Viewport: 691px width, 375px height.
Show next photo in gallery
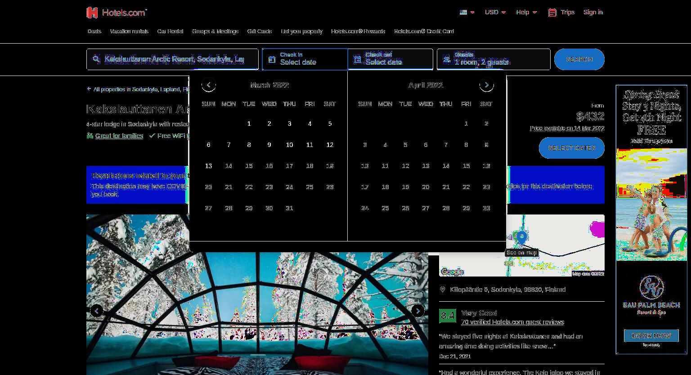pyautogui.click(x=418, y=311)
